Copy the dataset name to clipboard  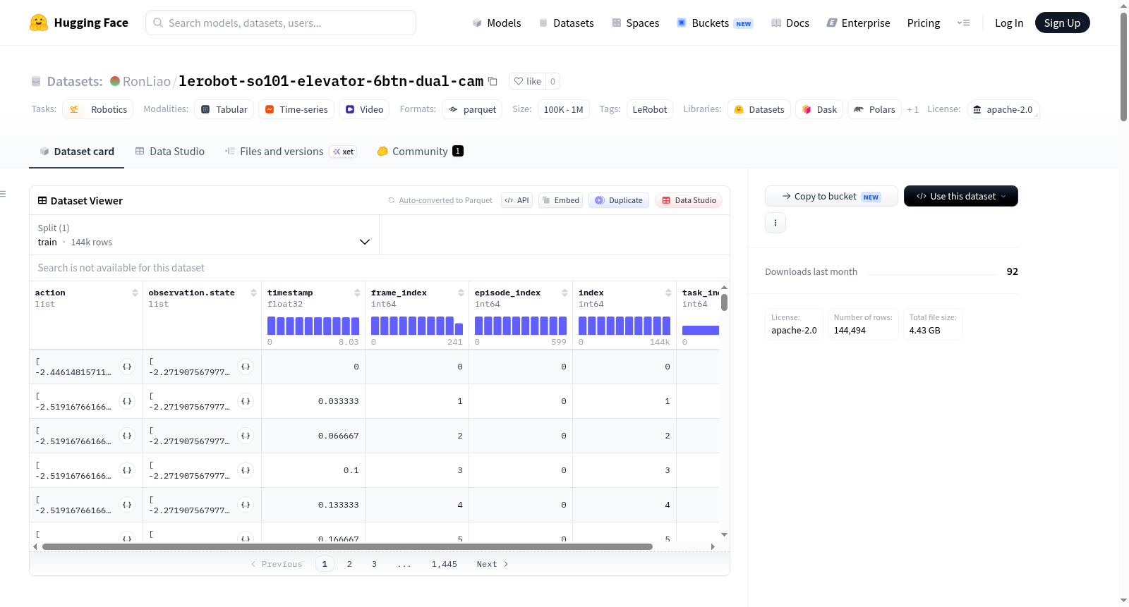coord(493,81)
